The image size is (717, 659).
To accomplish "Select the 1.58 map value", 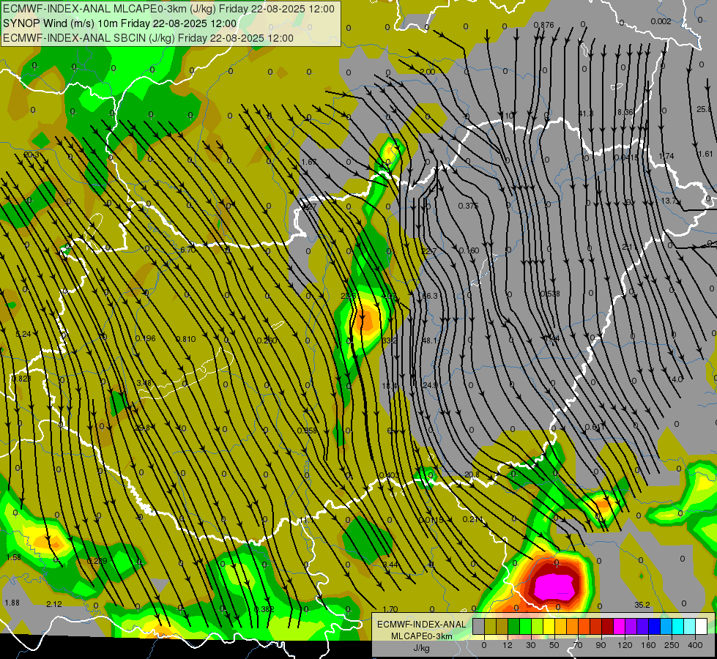I will coord(14,557).
